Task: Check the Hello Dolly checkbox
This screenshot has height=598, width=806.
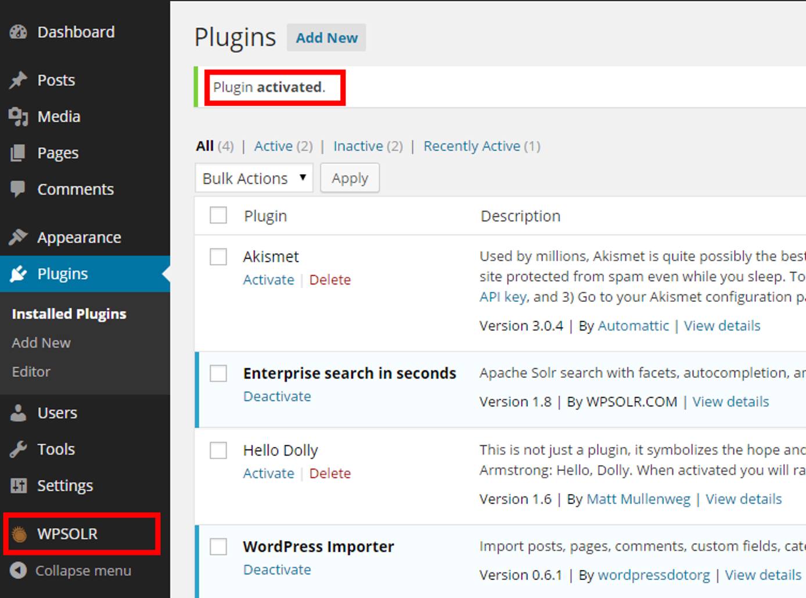Action: pyautogui.click(x=218, y=450)
